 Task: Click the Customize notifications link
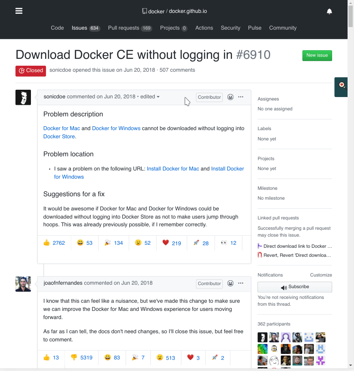pyautogui.click(x=321, y=275)
